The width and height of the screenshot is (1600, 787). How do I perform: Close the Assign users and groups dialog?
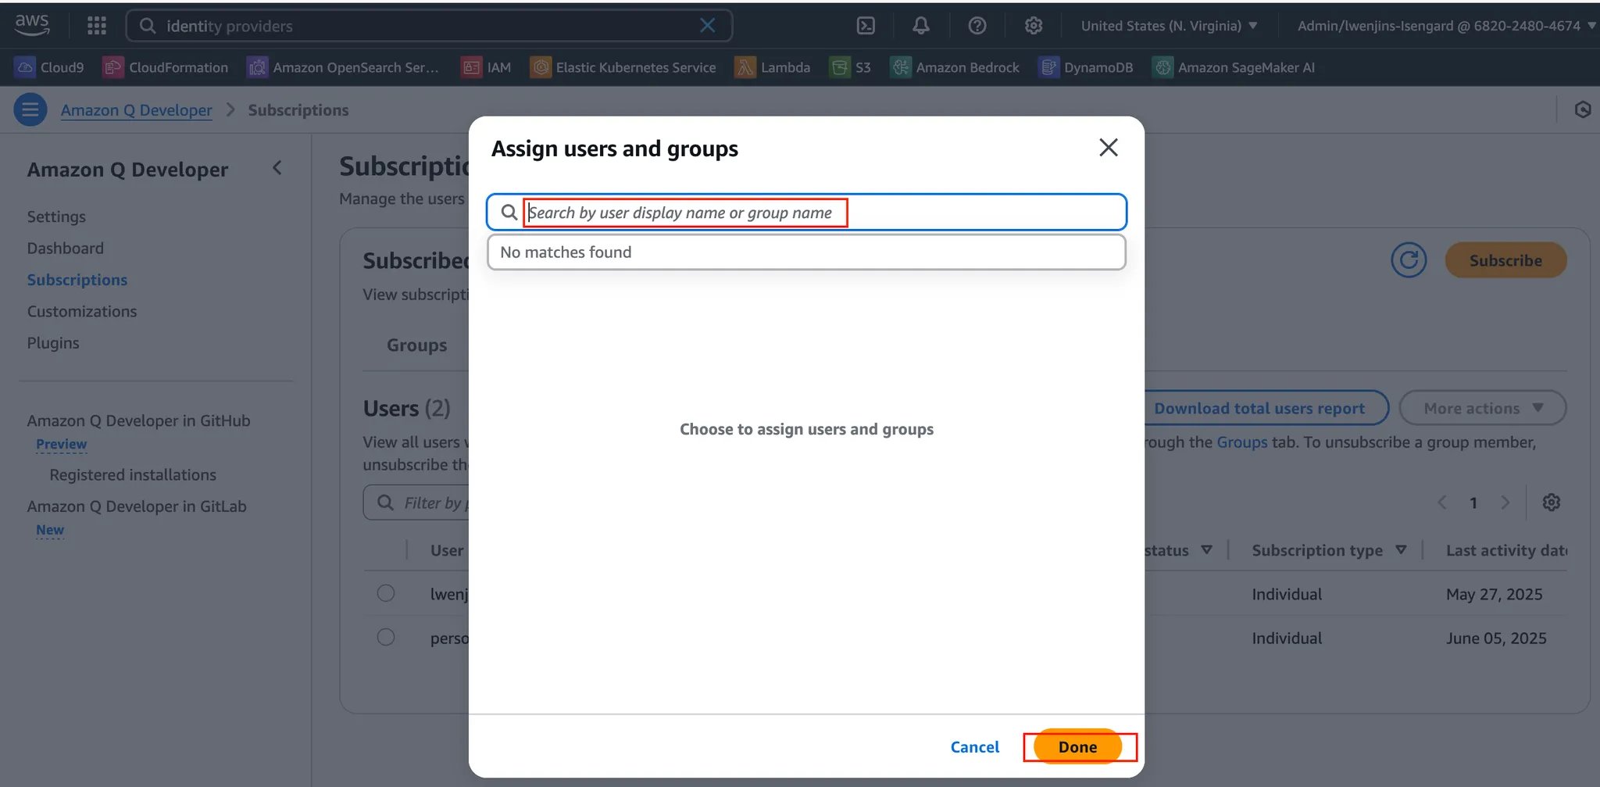point(1108,148)
